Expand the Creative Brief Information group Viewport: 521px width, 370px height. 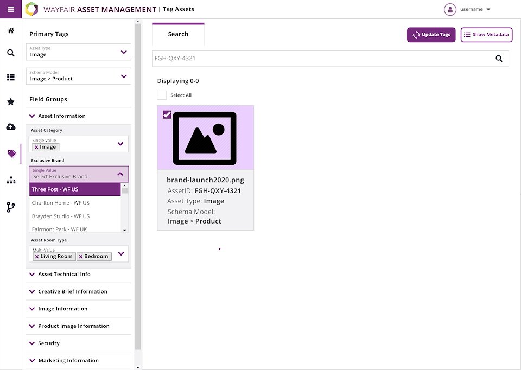pos(72,291)
